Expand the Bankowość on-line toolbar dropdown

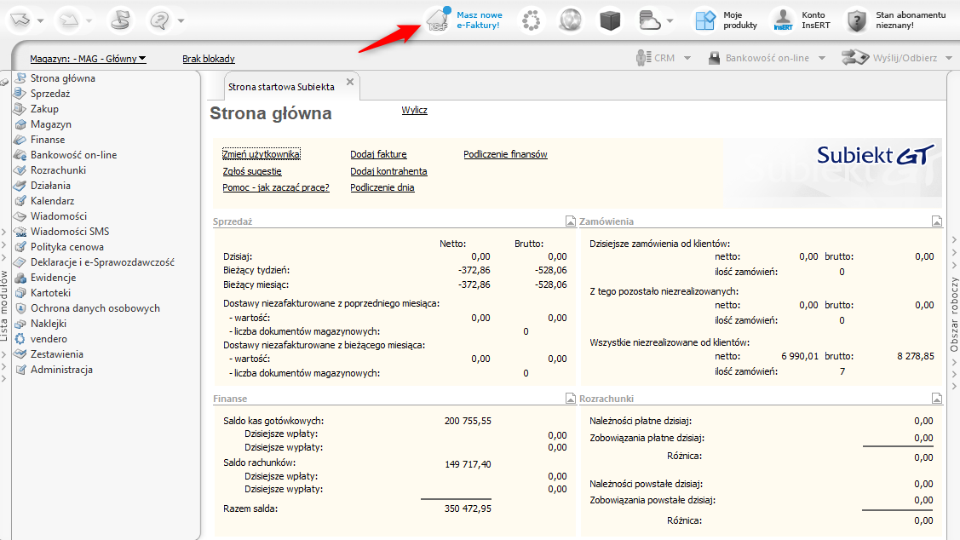[821, 58]
